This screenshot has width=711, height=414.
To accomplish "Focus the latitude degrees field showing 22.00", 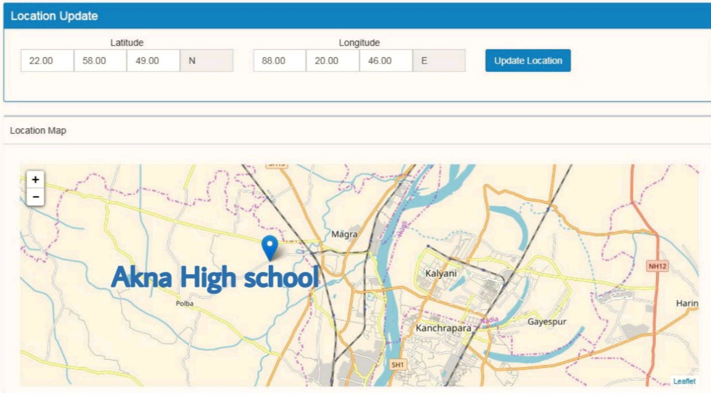I will point(47,60).
